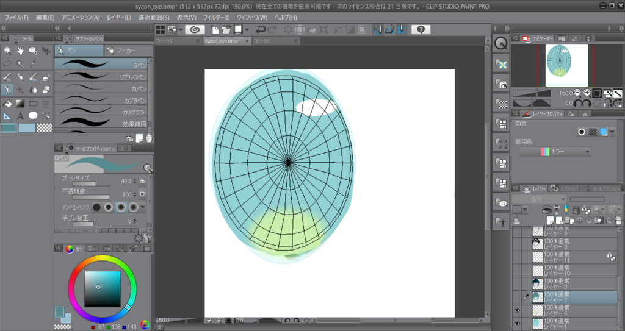Viewport: 625px width, 331px height.
Task: Select the transparent color swatch in tool palette
Action: (45, 128)
